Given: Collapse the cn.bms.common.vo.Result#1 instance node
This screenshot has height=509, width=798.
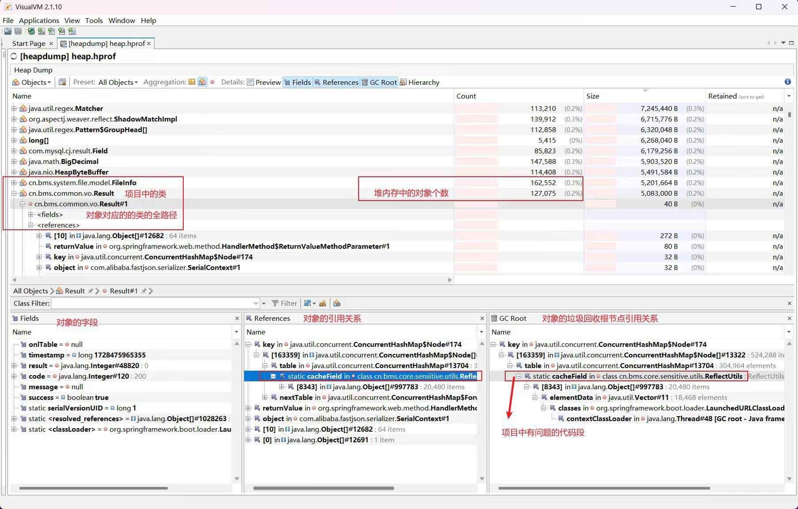Looking at the screenshot, I should [x=23, y=204].
